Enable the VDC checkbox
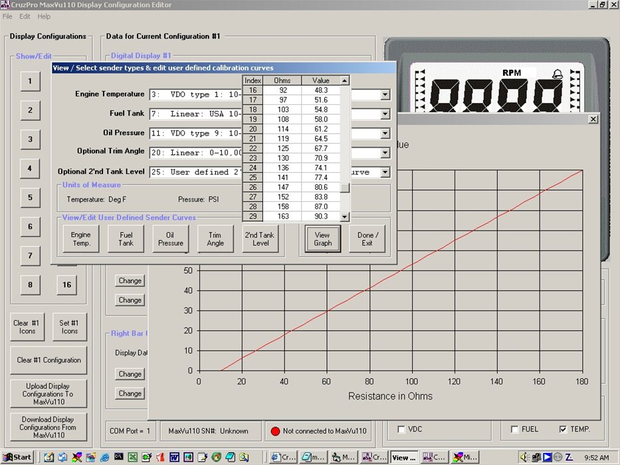This screenshot has width=620, height=465. click(x=401, y=429)
